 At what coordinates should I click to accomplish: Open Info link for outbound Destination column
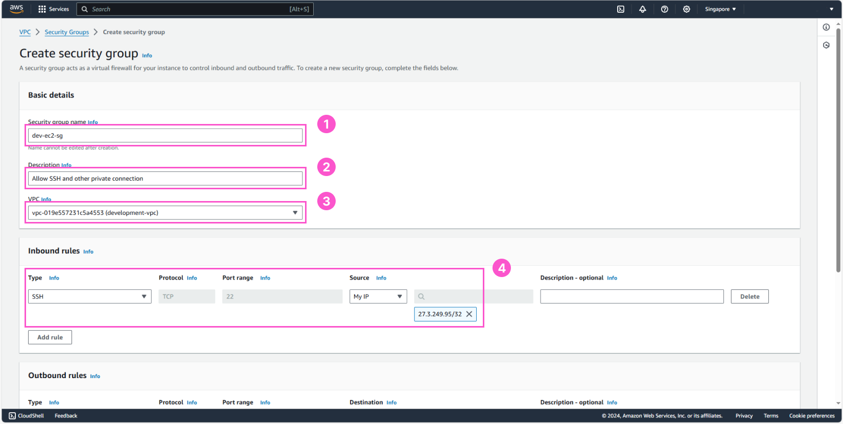point(391,403)
